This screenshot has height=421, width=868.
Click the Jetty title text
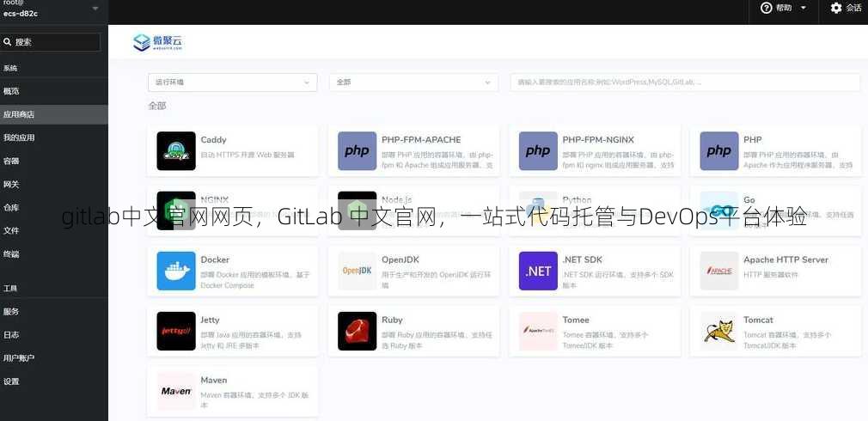pyautogui.click(x=210, y=320)
